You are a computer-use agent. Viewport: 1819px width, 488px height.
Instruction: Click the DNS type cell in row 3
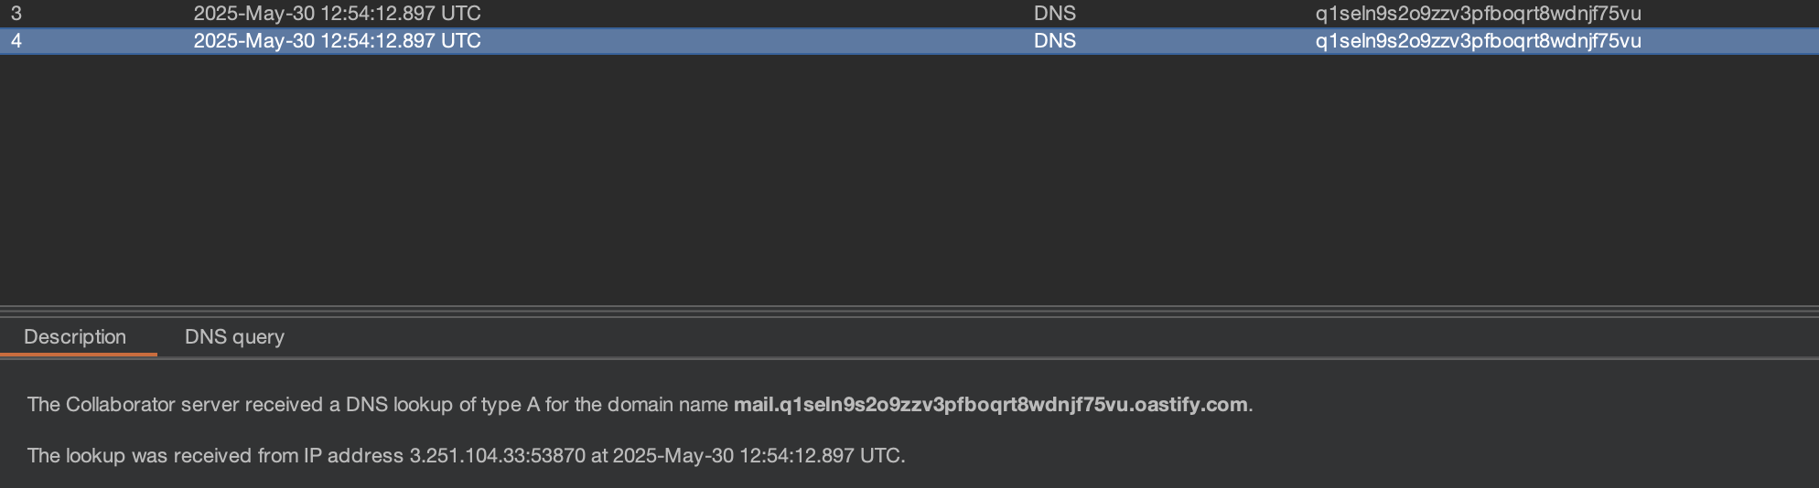1054,14
